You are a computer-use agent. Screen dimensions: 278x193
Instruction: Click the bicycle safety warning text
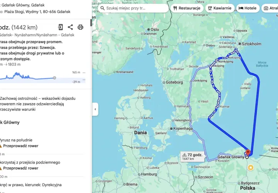click(37, 104)
